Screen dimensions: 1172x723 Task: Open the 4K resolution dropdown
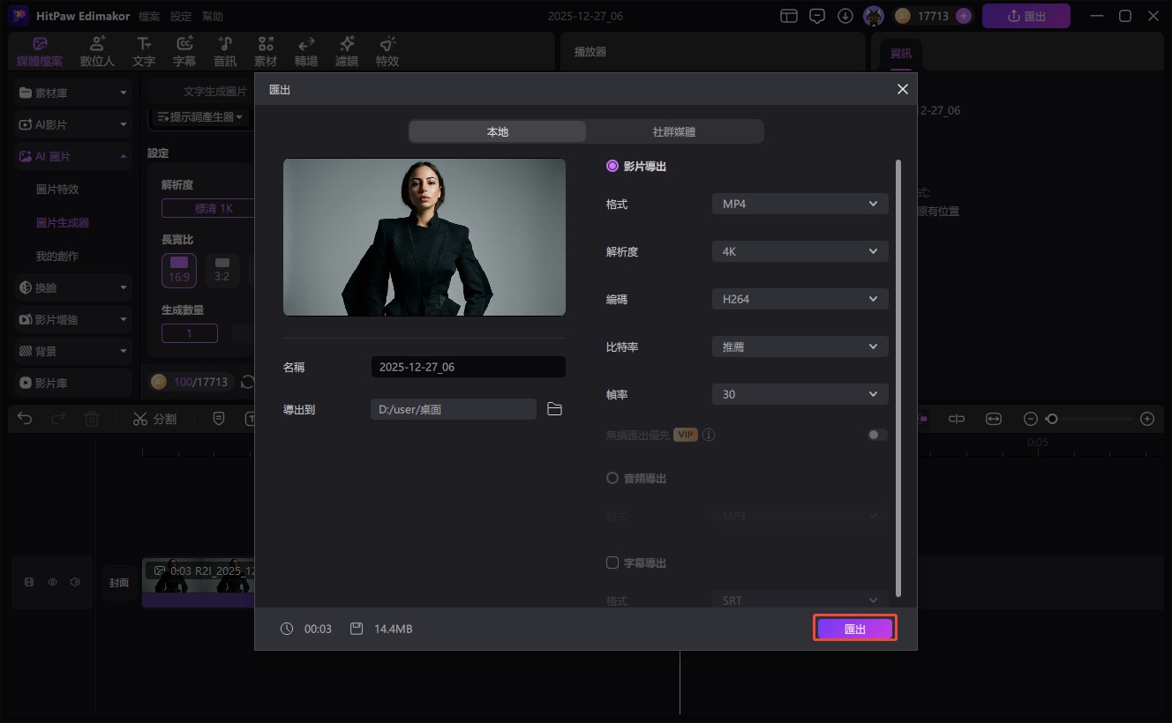click(800, 251)
